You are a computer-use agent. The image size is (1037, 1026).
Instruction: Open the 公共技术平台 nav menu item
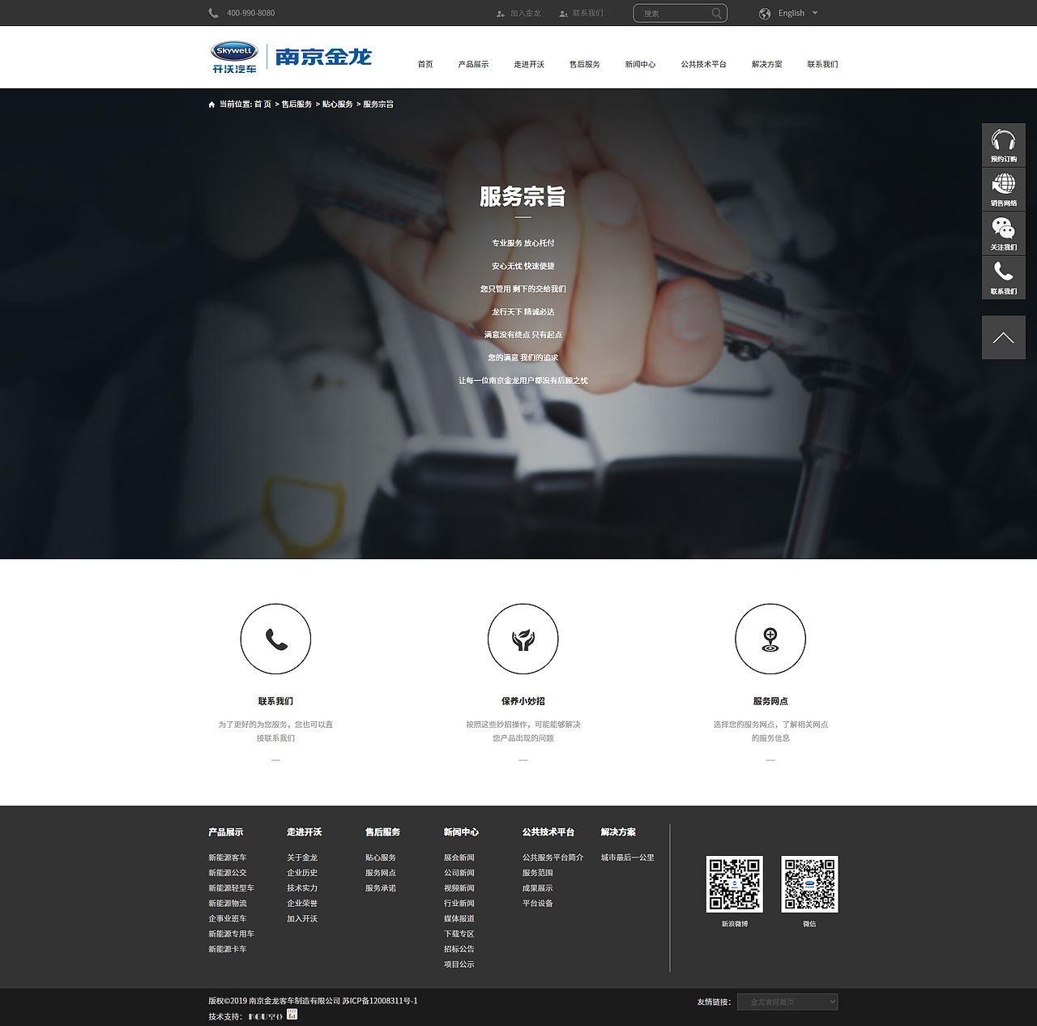coord(704,64)
